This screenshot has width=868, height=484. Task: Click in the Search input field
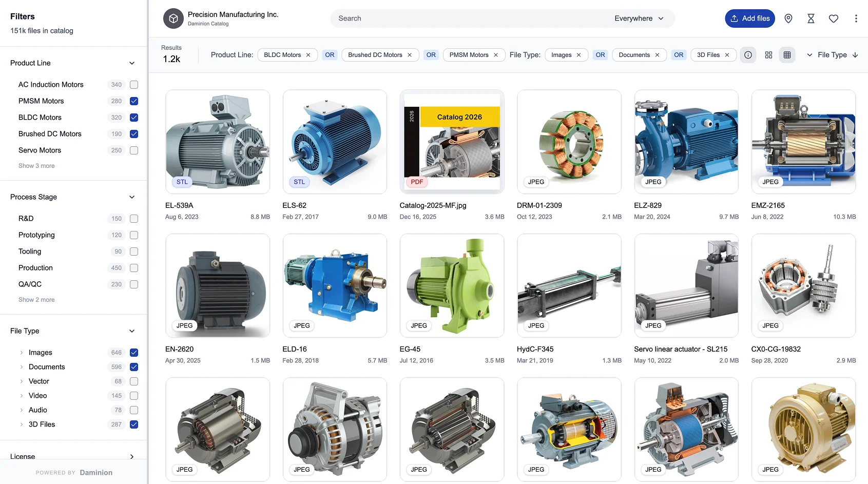click(x=462, y=18)
